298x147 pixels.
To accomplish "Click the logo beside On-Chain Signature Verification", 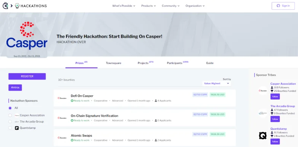I will (x=62, y=118).
